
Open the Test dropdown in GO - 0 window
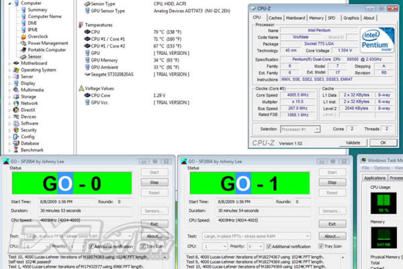tap(129, 236)
